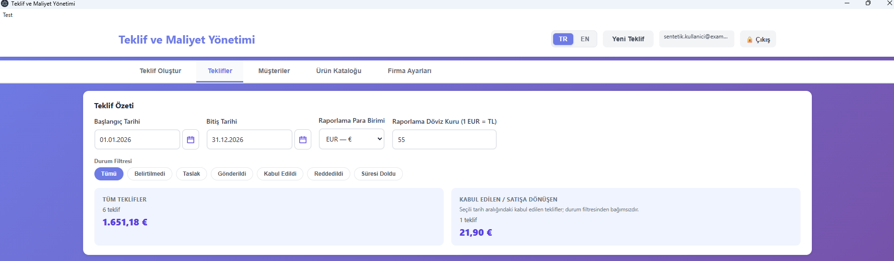894x261 pixels.
Task: Click the exchange rate field showing 55
Action: tap(444, 140)
